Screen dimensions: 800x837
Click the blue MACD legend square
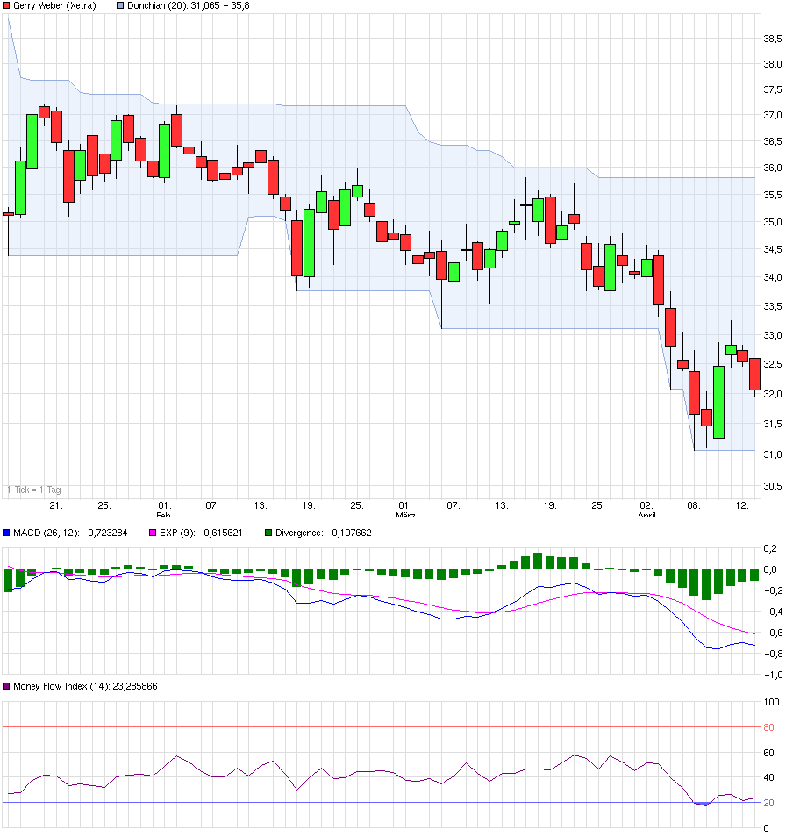tap(7, 533)
